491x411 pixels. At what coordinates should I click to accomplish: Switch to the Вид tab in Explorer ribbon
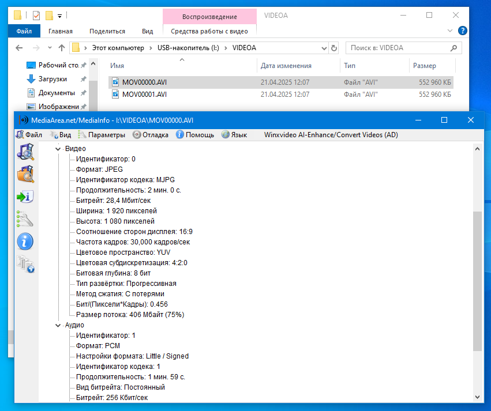coord(147,31)
